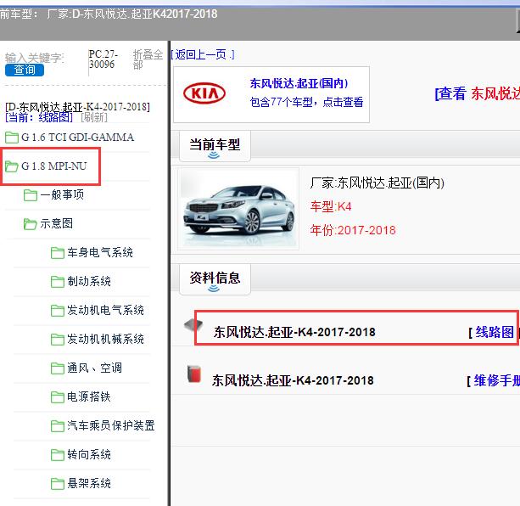Click 包含77个车型,点击查看 link

click(x=306, y=102)
